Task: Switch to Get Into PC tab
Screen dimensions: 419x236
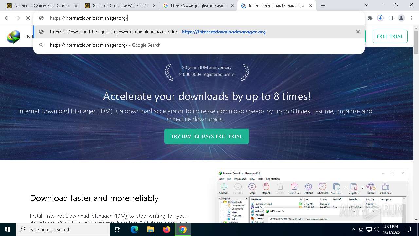Action: pyautogui.click(x=120, y=6)
